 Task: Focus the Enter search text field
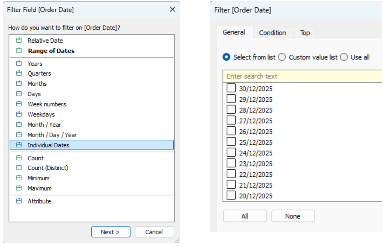coord(301,76)
